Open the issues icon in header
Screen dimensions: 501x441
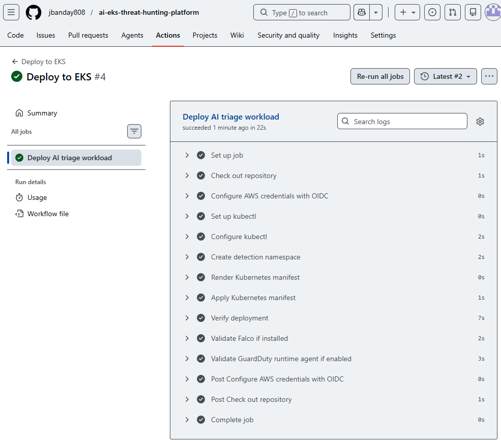pos(432,13)
